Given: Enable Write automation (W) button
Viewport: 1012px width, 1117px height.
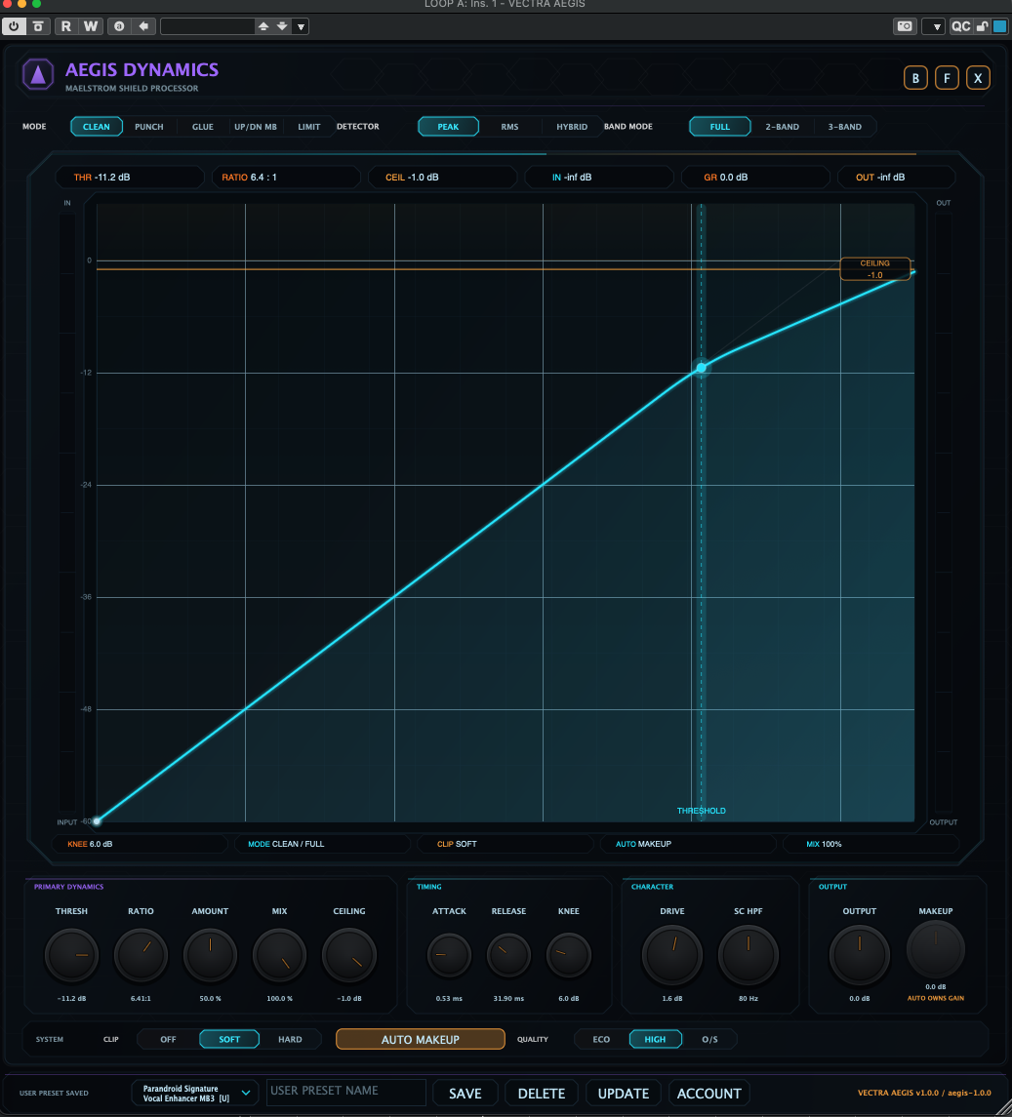Looking at the screenshot, I should [x=91, y=26].
